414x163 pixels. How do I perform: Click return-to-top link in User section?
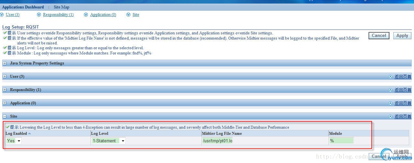click(403, 77)
